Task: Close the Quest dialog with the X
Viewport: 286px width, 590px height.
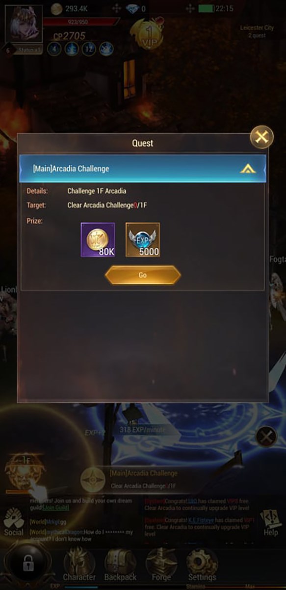Action: pyautogui.click(x=261, y=137)
